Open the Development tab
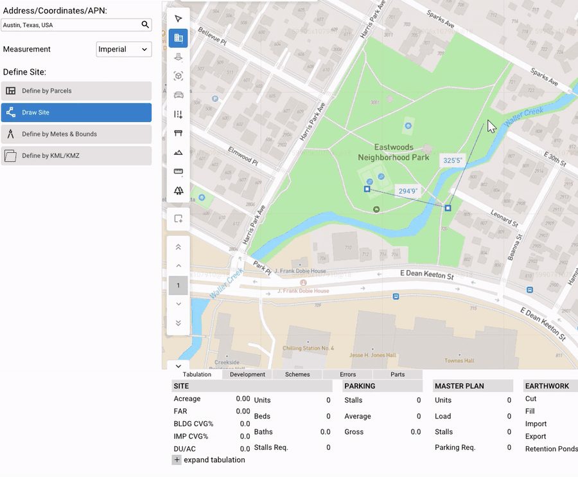The width and height of the screenshot is (578, 477). (247, 374)
